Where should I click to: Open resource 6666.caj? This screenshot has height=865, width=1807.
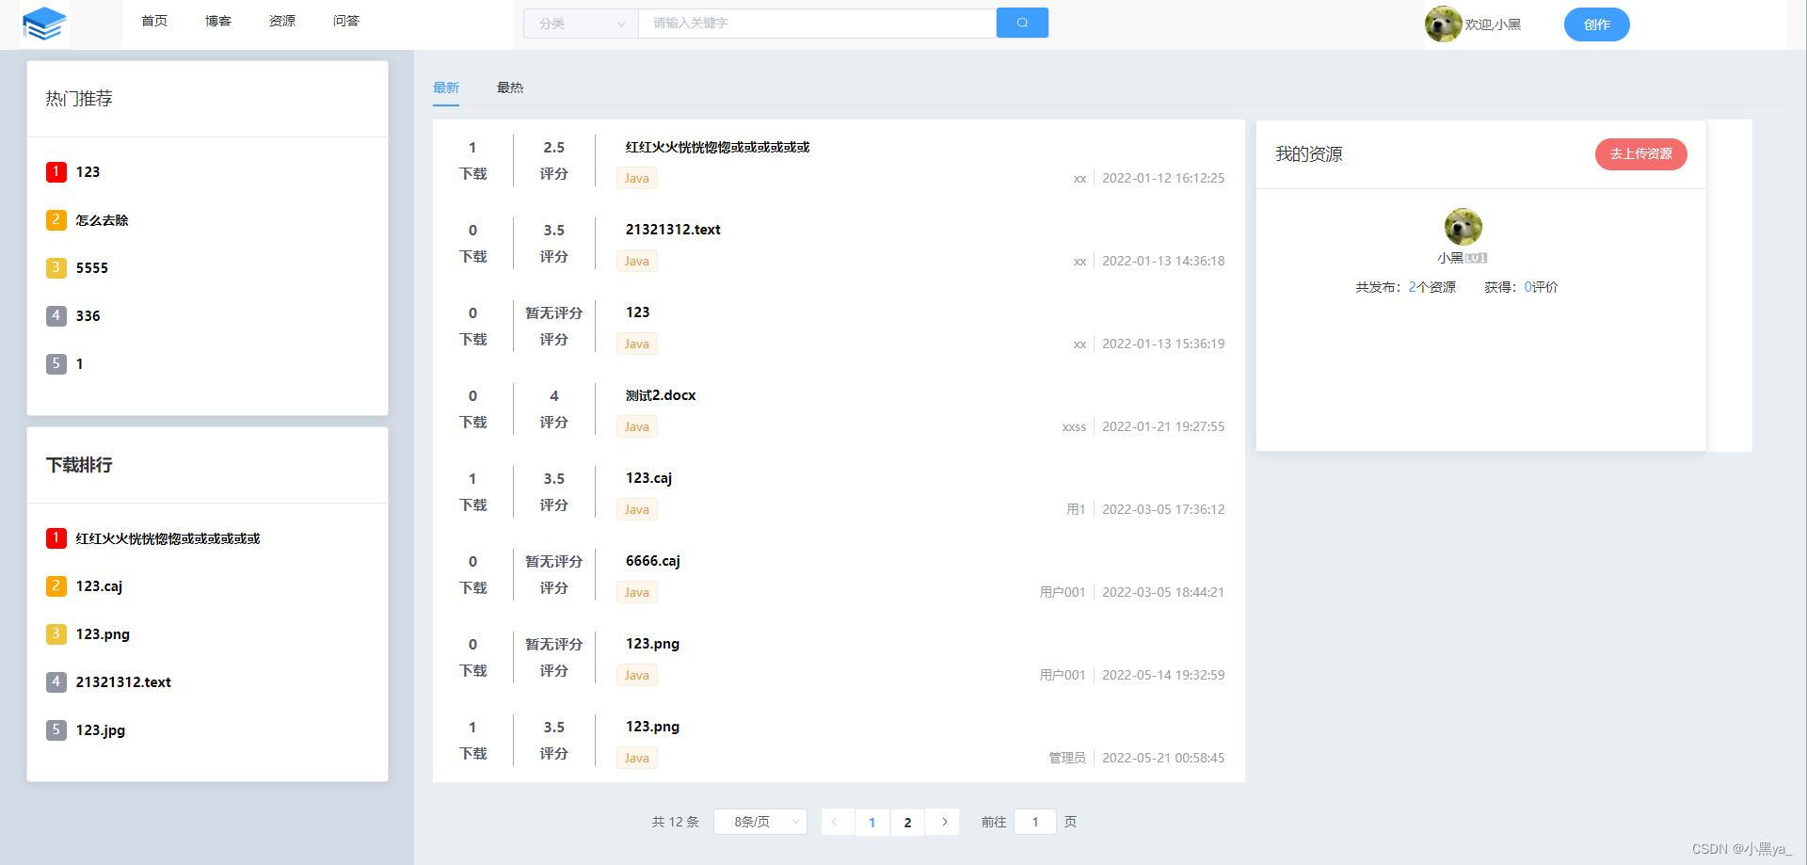tap(653, 561)
